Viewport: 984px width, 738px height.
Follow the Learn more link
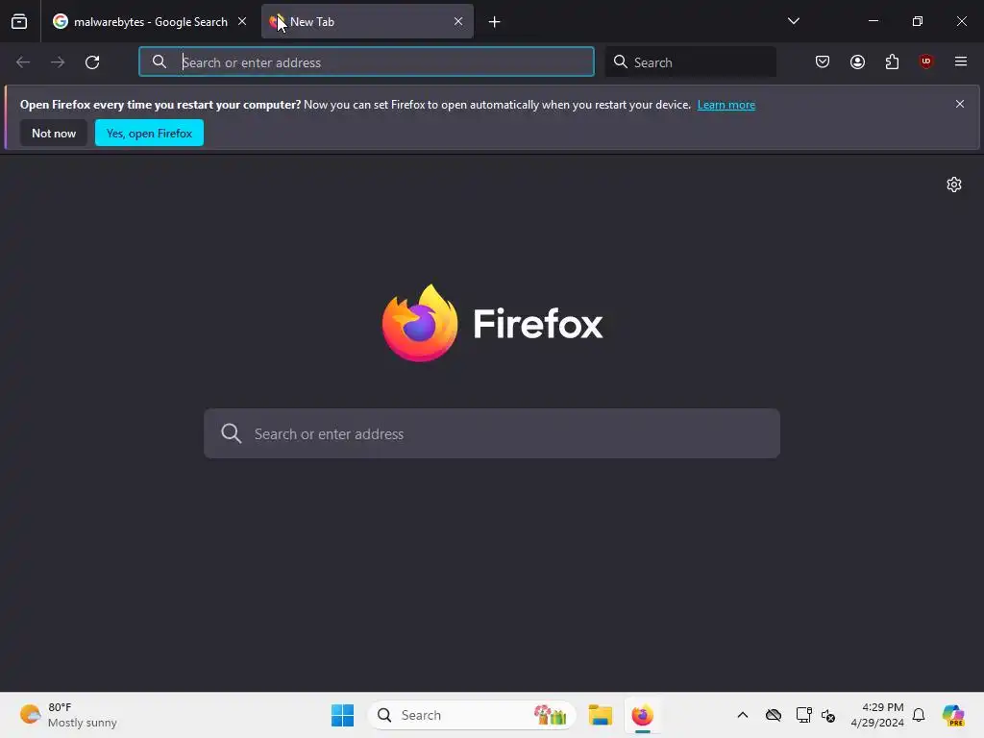(726, 105)
